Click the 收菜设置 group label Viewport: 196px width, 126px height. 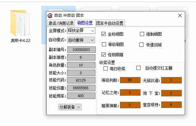107,63
